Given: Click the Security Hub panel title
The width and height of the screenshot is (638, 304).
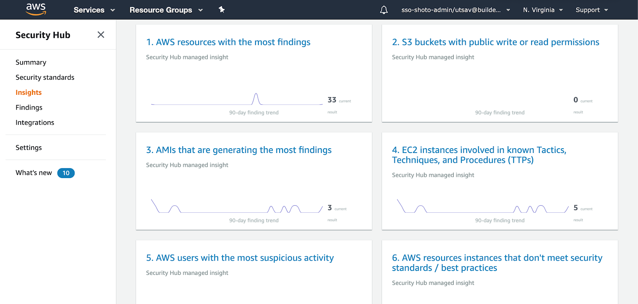Looking at the screenshot, I should coord(43,35).
